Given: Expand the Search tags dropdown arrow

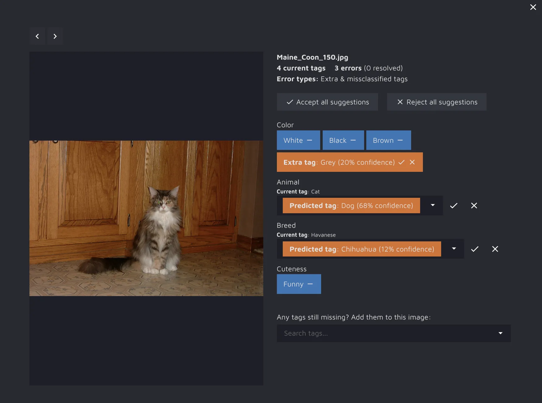Looking at the screenshot, I should pos(500,333).
